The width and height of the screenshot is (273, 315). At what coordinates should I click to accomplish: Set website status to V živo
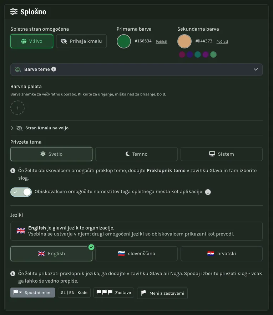tap(32, 41)
